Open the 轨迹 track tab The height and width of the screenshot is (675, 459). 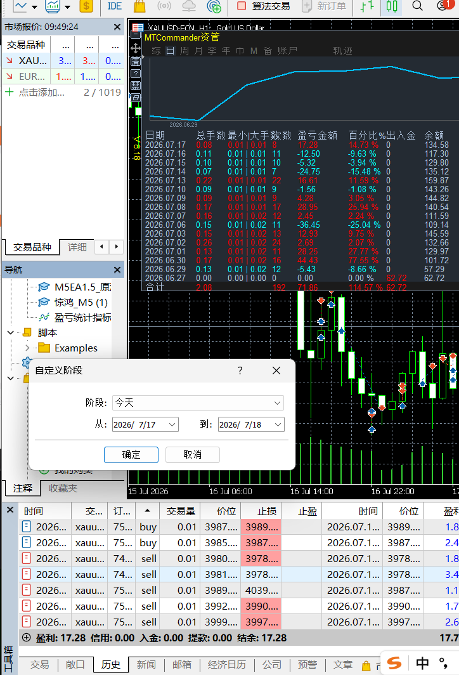[x=342, y=51]
